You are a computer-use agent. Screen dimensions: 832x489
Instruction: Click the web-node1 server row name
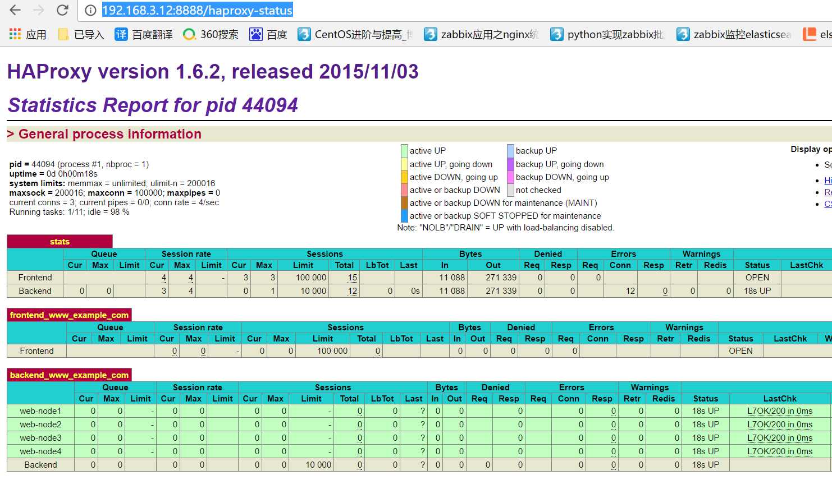[40, 411]
